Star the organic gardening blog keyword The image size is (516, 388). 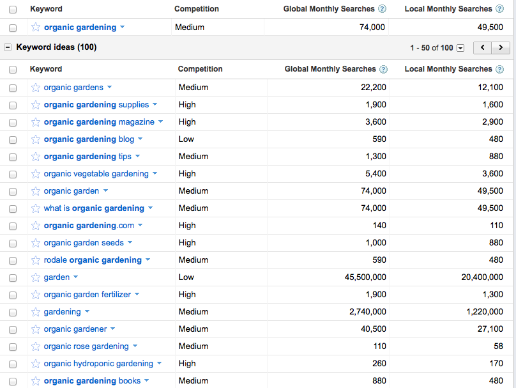(x=36, y=139)
